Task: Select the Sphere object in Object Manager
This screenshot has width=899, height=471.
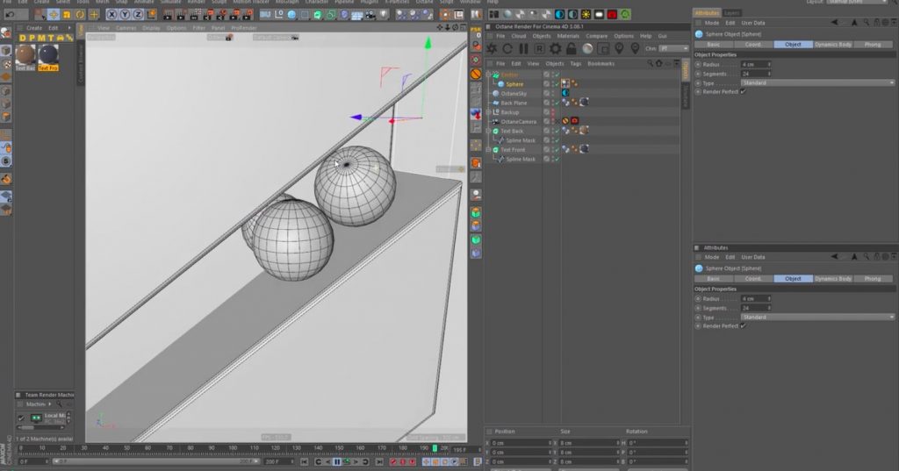Action: pyautogui.click(x=514, y=83)
